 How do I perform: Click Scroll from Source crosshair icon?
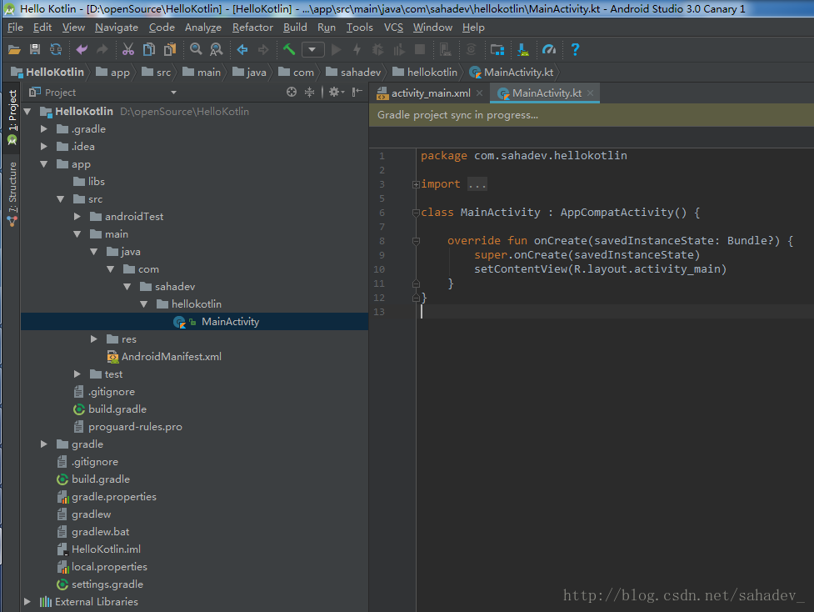coord(292,92)
